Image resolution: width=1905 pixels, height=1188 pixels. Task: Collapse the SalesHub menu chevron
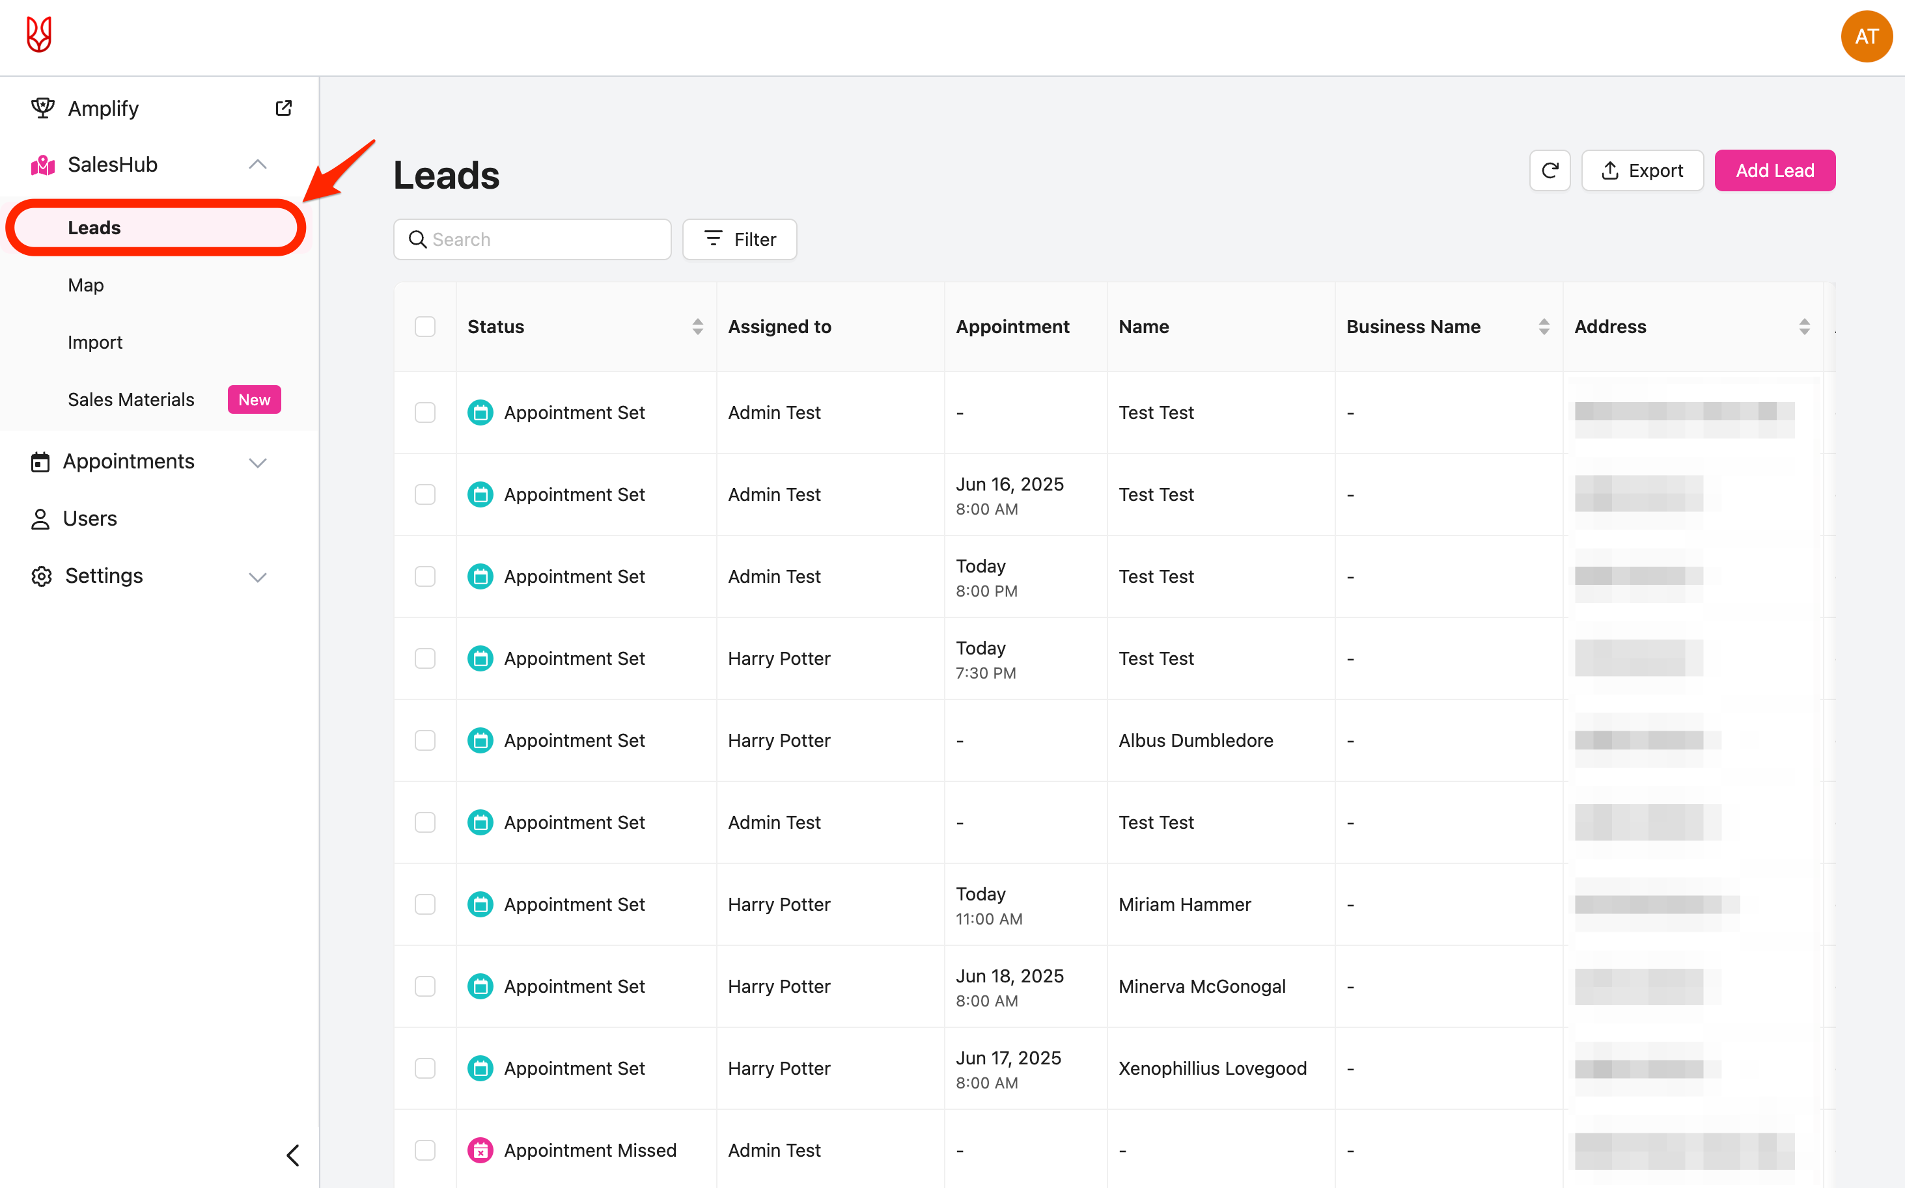coord(258,165)
